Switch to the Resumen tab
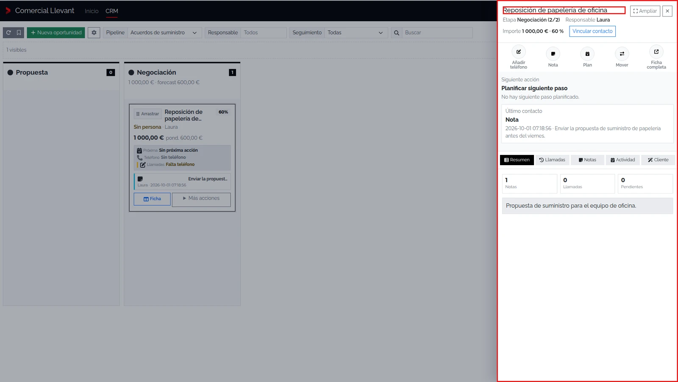 pos(517,160)
